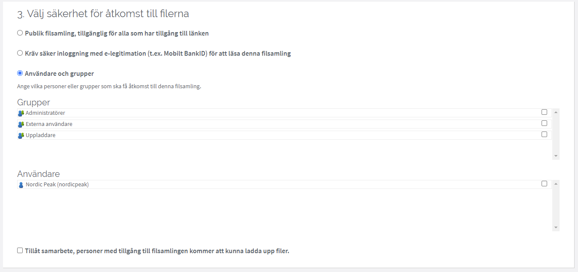Select the e-legitimation login radio button
Image resolution: width=578 pixels, height=272 pixels.
(x=20, y=53)
